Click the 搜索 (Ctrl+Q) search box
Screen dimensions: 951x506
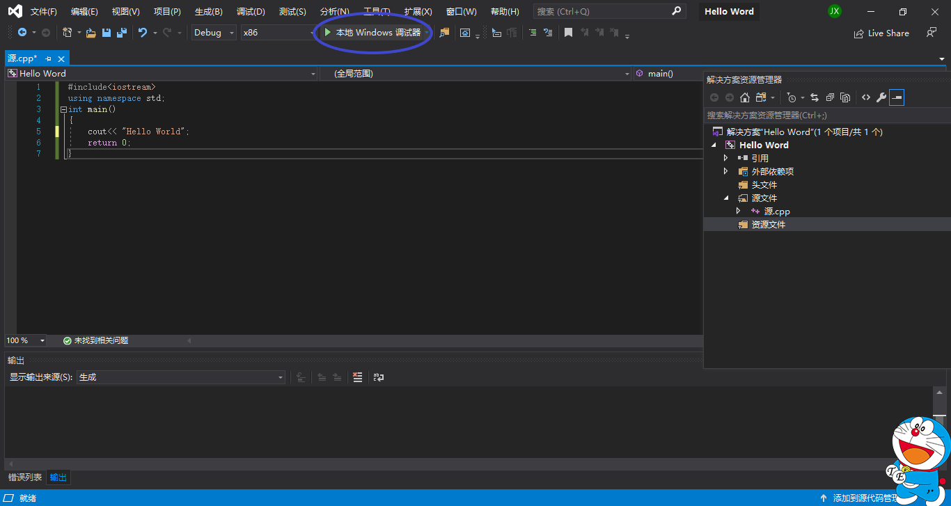[609, 10]
